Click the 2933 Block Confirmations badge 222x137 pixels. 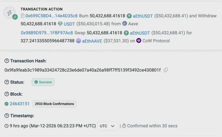click(54, 104)
